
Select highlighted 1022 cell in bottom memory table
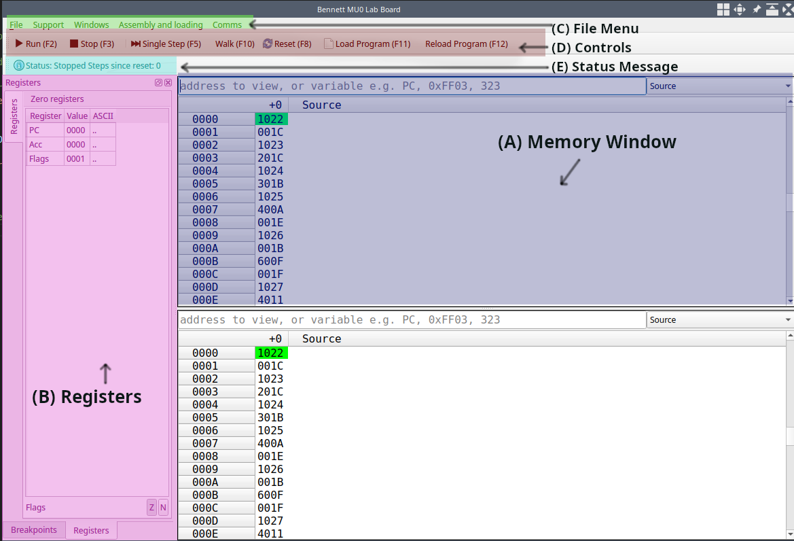click(272, 353)
